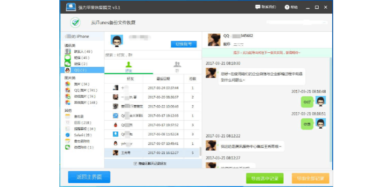Viewport: 392px width, 187px height.
Task: Select friend row dated 2017-03-20 08:36:57
Action: pyautogui.click(x=152, y=97)
